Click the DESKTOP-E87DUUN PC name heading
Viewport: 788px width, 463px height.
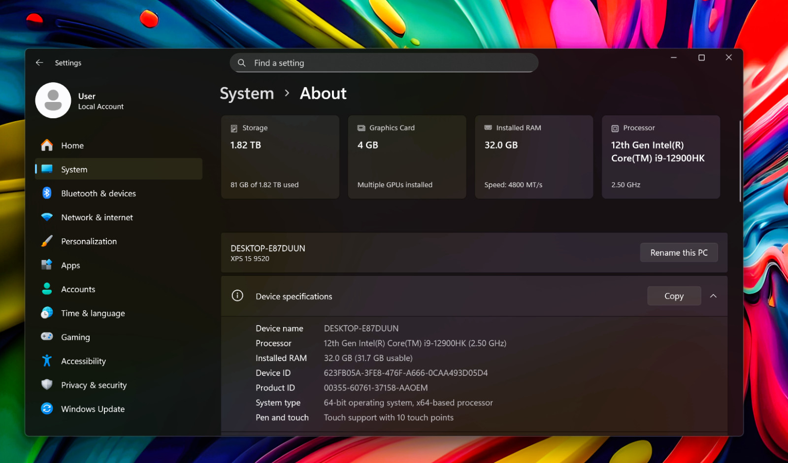click(x=268, y=248)
